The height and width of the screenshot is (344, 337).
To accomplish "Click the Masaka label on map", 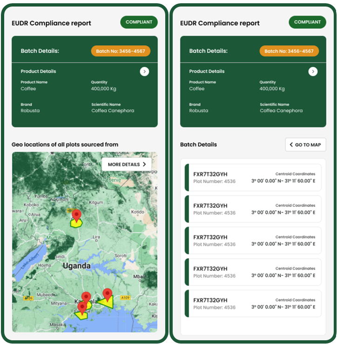I will click(57, 324).
